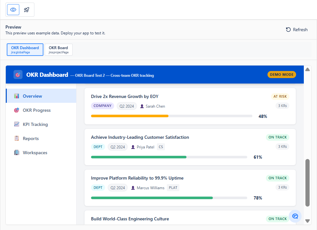Click the scrollbar up arrow

coord(307,69)
